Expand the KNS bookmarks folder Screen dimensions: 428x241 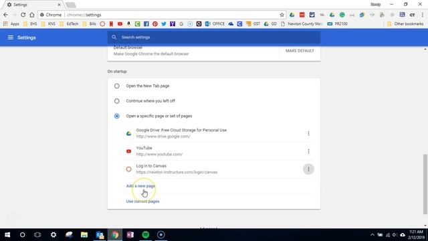[x=48, y=24]
